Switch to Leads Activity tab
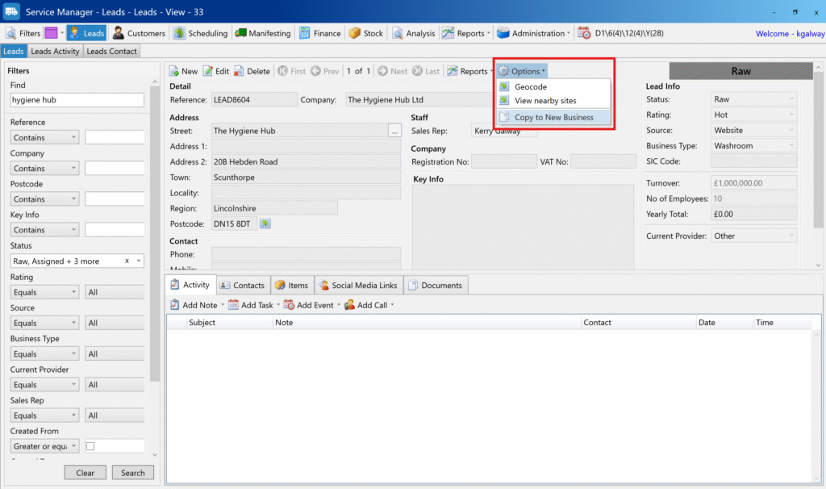 (55, 51)
